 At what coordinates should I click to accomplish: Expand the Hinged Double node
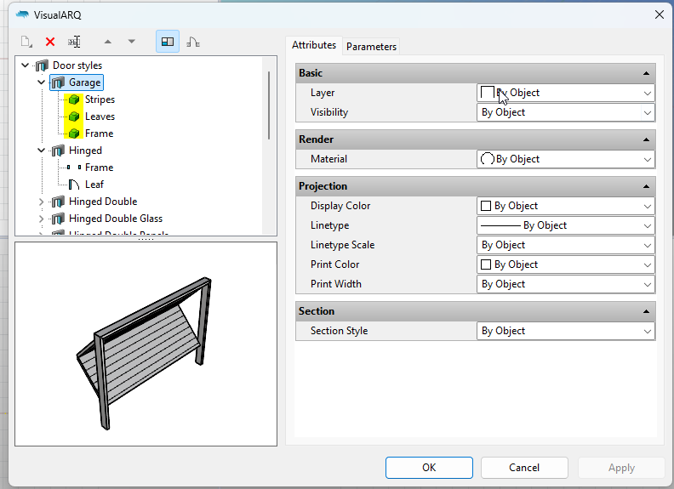41,202
